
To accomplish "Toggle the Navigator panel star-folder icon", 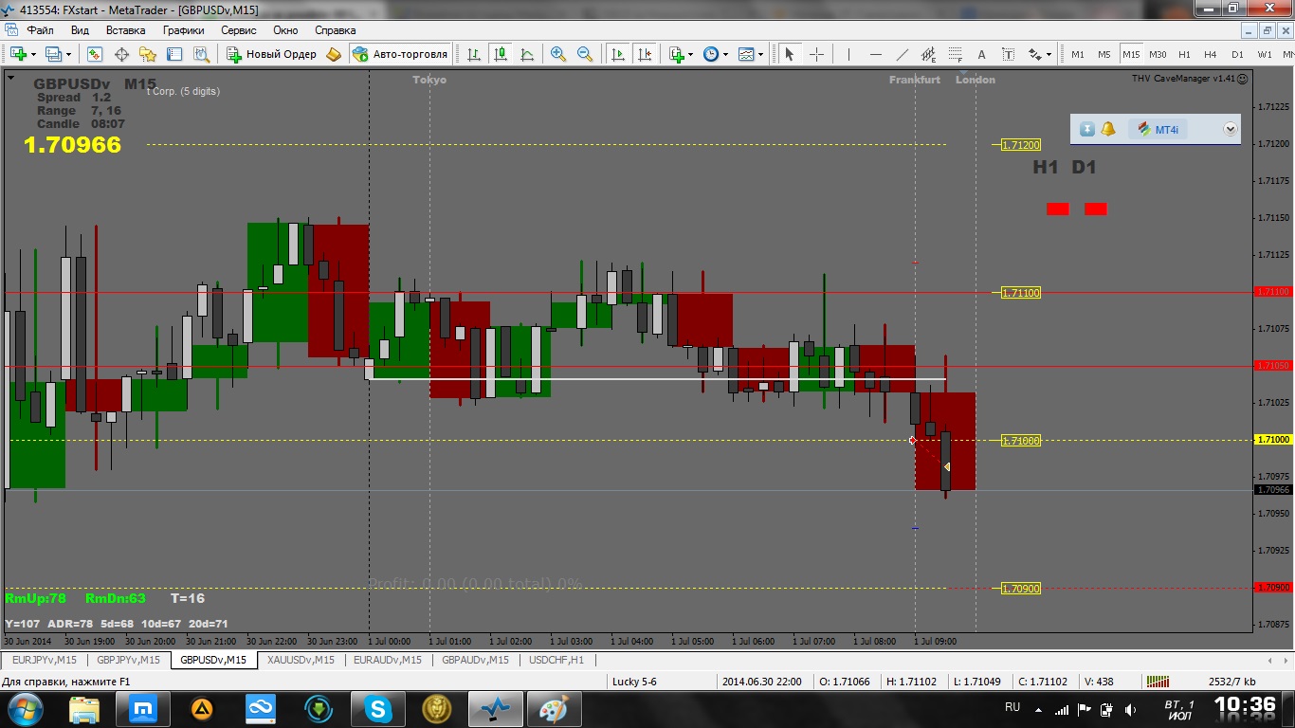I will coord(148,54).
